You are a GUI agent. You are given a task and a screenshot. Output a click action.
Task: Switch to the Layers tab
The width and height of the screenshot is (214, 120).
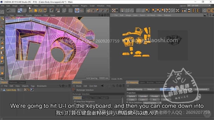click(142, 82)
